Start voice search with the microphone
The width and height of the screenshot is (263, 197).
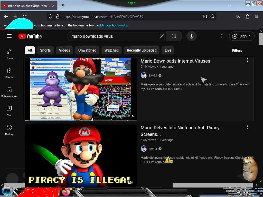(191, 36)
